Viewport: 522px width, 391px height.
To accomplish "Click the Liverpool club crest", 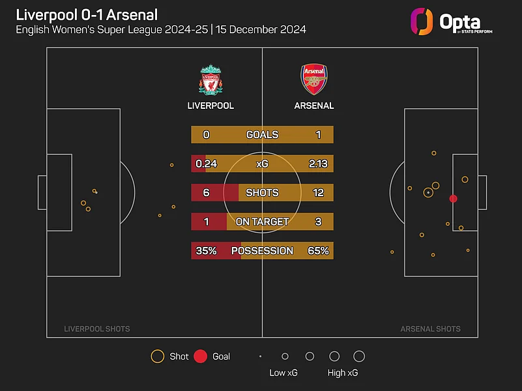I will click(x=210, y=80).
